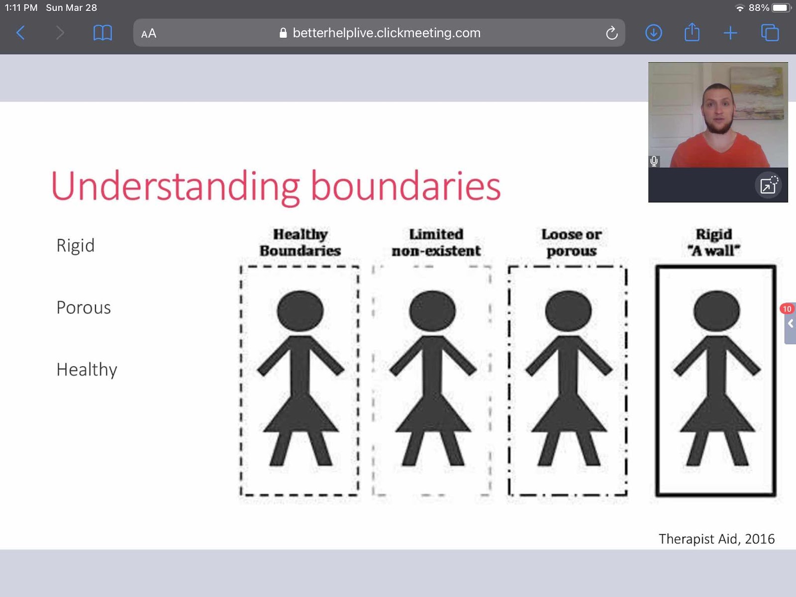Screen dimensions: 796x597
Task: Show all tabs overview icon
Action: tap(770, 33)
